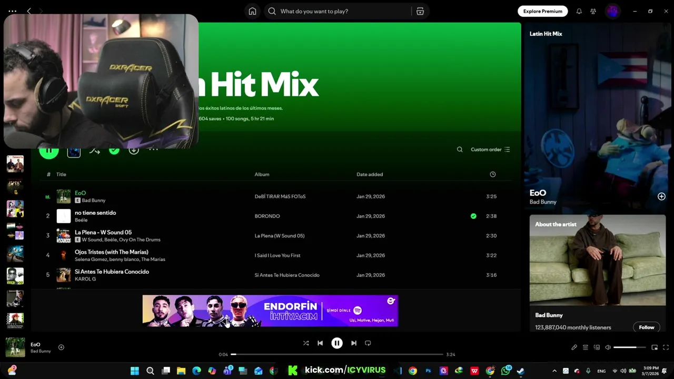
Task: Mute the Spotify volume
Action: (x=608, y=347)
